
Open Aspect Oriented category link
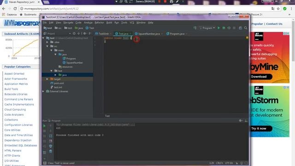[x=14, y=74]
